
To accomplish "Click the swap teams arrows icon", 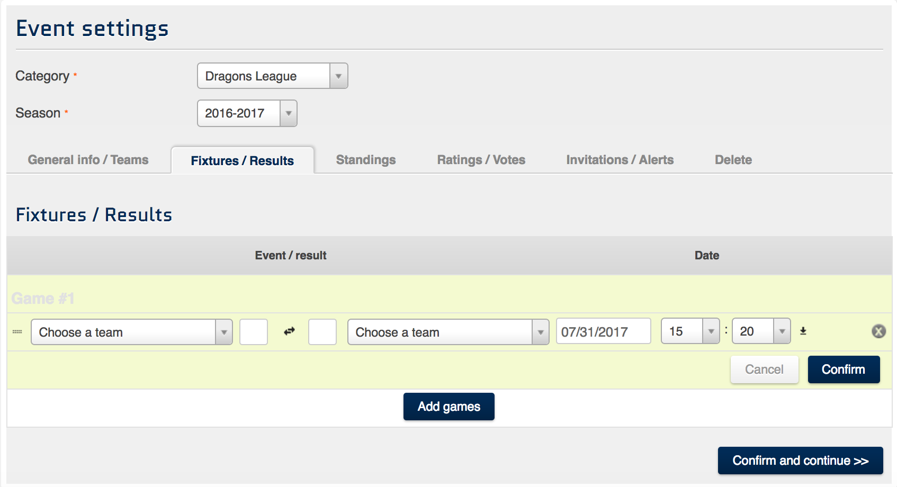I will (x=289, y=331).
